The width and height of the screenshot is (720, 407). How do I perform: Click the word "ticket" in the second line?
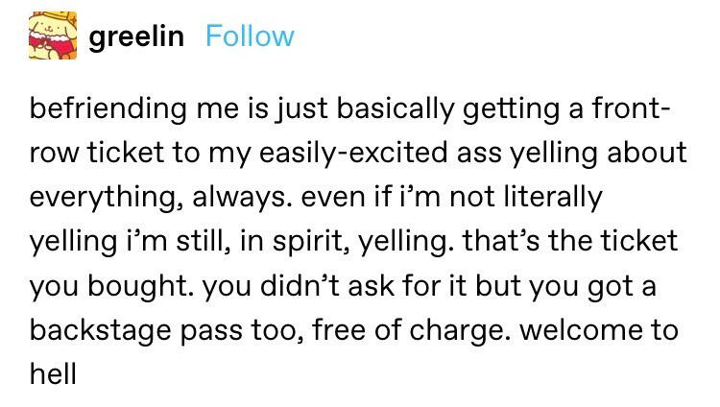click(x=134, y=153)
